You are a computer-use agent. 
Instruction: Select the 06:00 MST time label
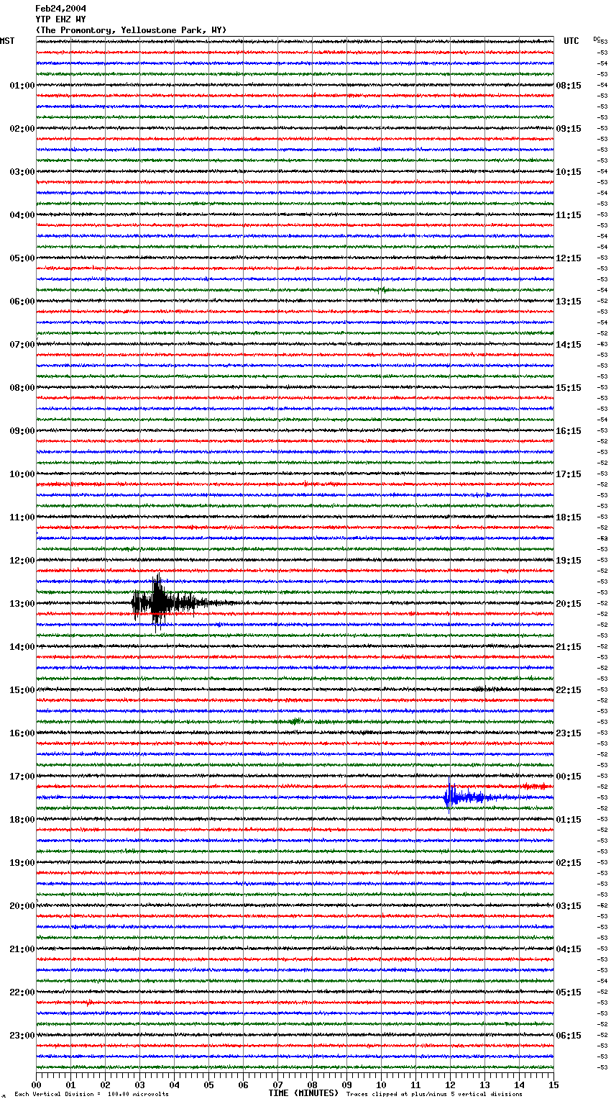(22, 302)
